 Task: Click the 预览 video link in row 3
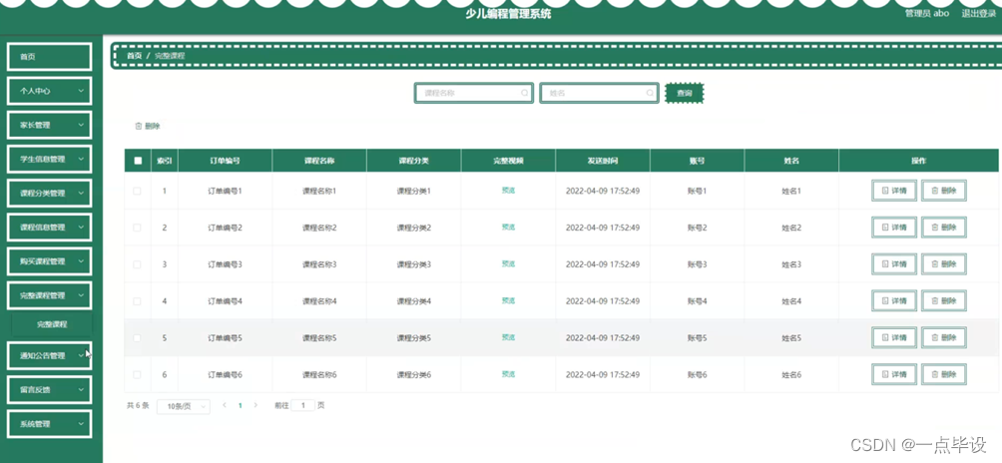pos(508,263)
